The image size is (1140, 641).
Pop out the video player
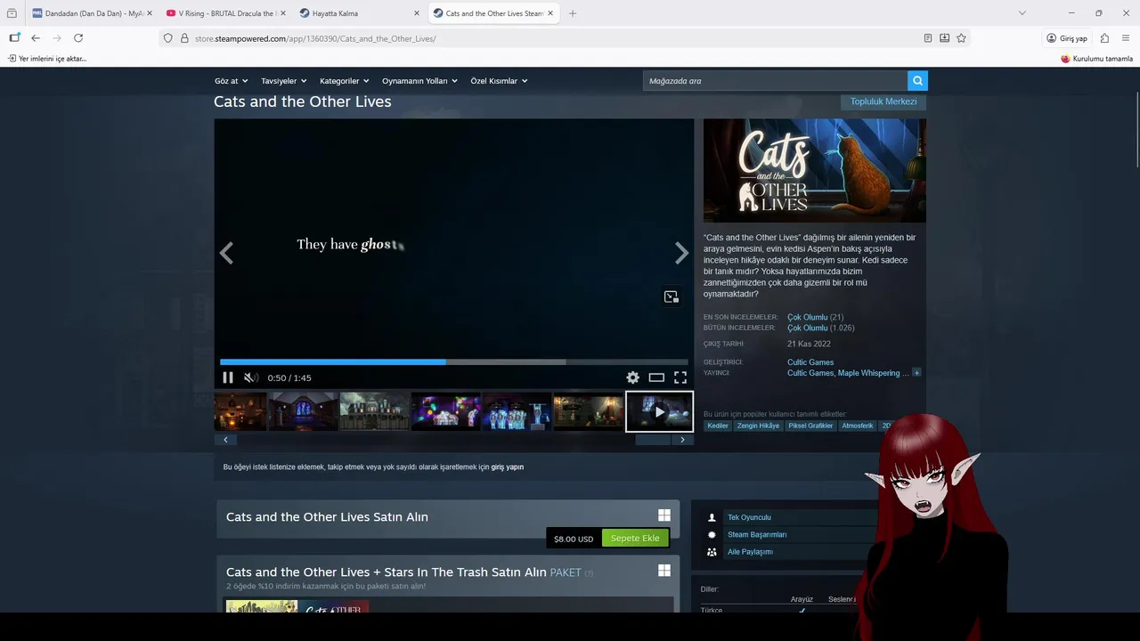click(672, 296)
